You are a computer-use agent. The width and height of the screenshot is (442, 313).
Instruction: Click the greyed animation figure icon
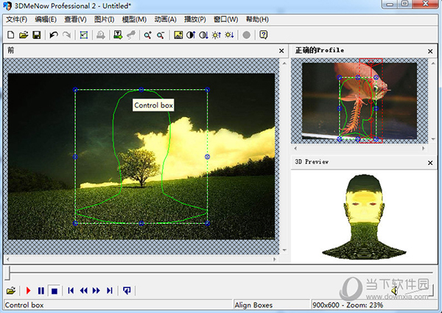tap(131, 35)
